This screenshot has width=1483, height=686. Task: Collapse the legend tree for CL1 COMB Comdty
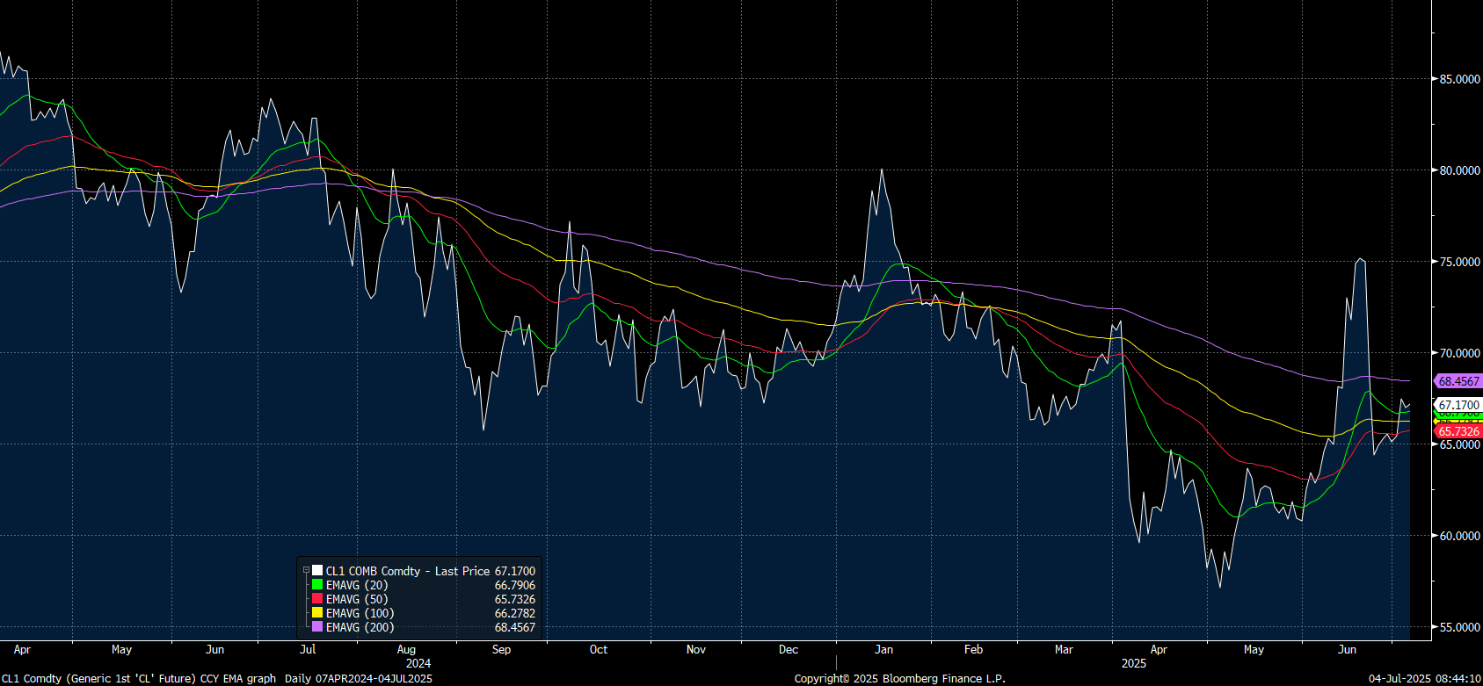pos(306,571)
